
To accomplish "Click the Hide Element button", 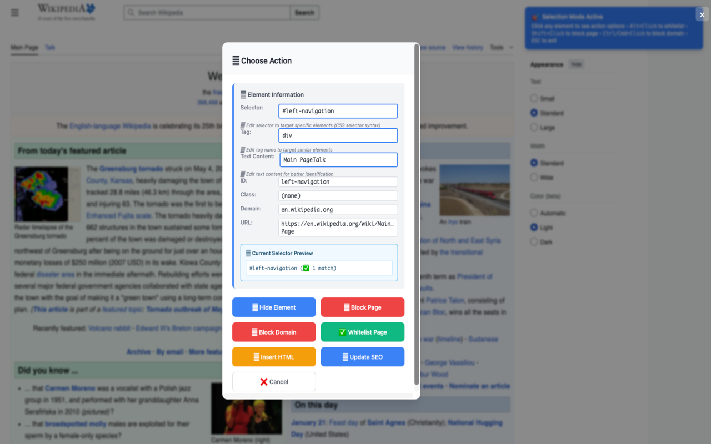I will tap(274, 307).
